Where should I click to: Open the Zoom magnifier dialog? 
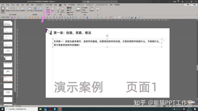pyautogui.click(x=58, y=10)
